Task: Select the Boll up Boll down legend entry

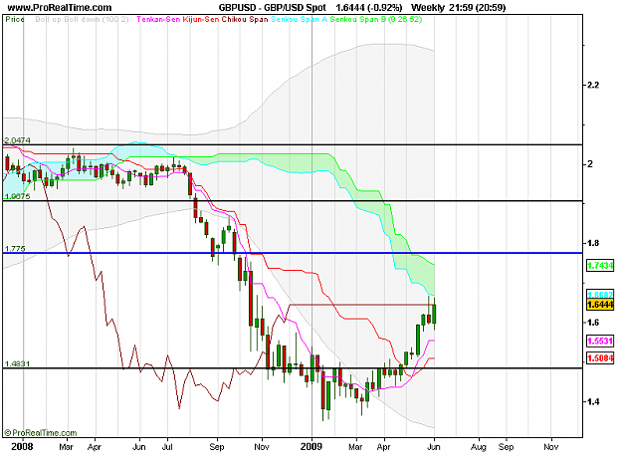Action: [82, 20]
